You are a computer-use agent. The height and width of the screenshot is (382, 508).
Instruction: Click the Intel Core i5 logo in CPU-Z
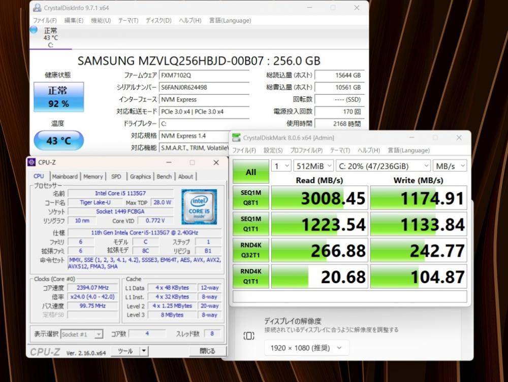199,206
